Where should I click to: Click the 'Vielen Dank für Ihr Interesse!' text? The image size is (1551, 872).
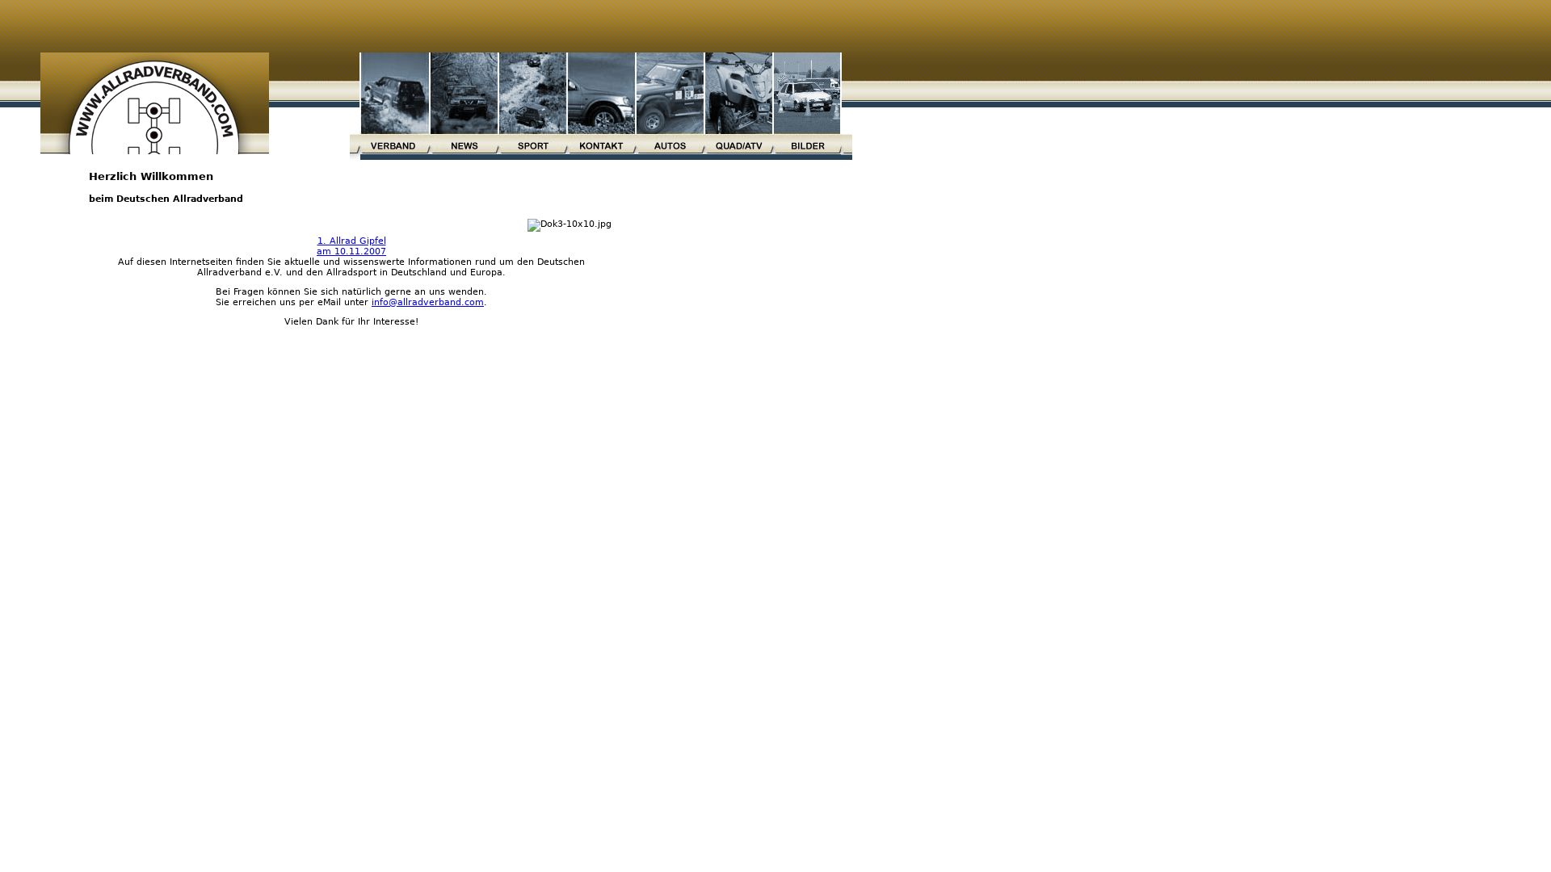351,322
